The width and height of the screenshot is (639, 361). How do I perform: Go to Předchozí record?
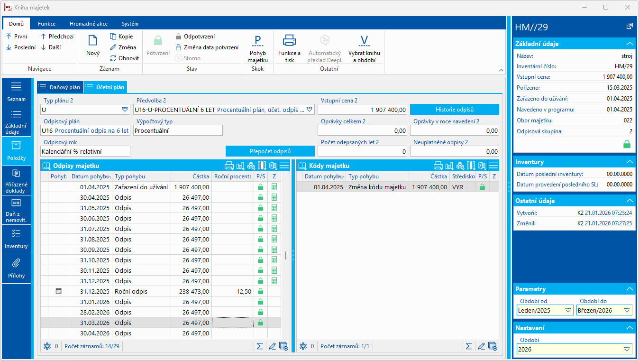pos(57,36)
